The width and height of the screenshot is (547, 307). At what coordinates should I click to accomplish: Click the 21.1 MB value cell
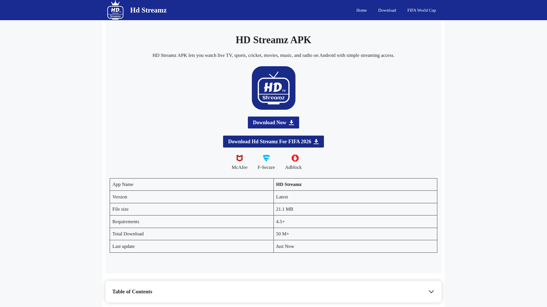pos(355,209)
